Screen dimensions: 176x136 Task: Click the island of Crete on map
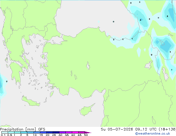(31, 102)
